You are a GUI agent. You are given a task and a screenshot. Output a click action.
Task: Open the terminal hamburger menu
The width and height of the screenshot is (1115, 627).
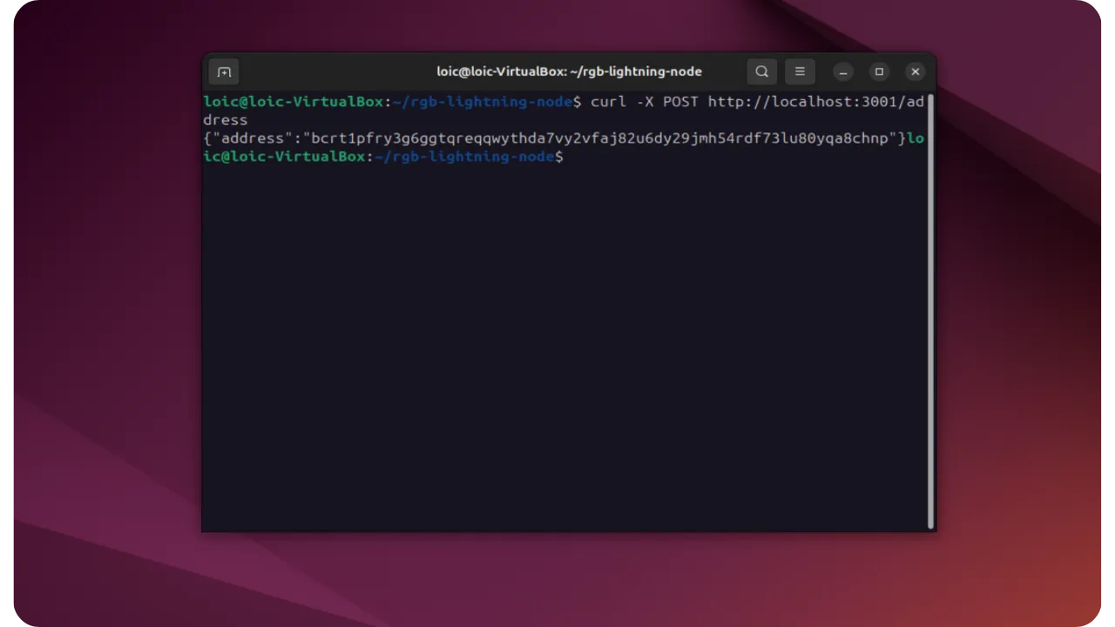click(800, 71)
